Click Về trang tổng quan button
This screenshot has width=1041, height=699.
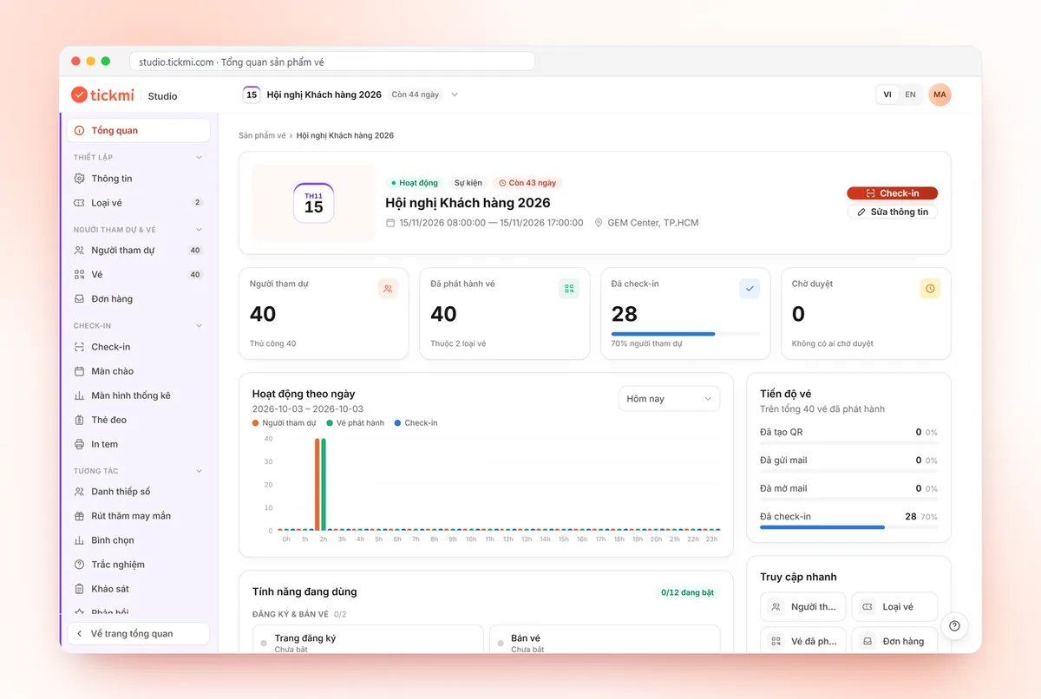(139, 634)
